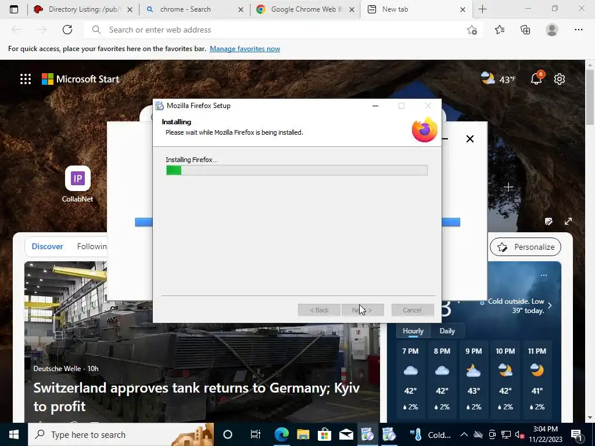Click the Firefox installation progress bar
Screen dimensions: 595x446
pos(297,170)
